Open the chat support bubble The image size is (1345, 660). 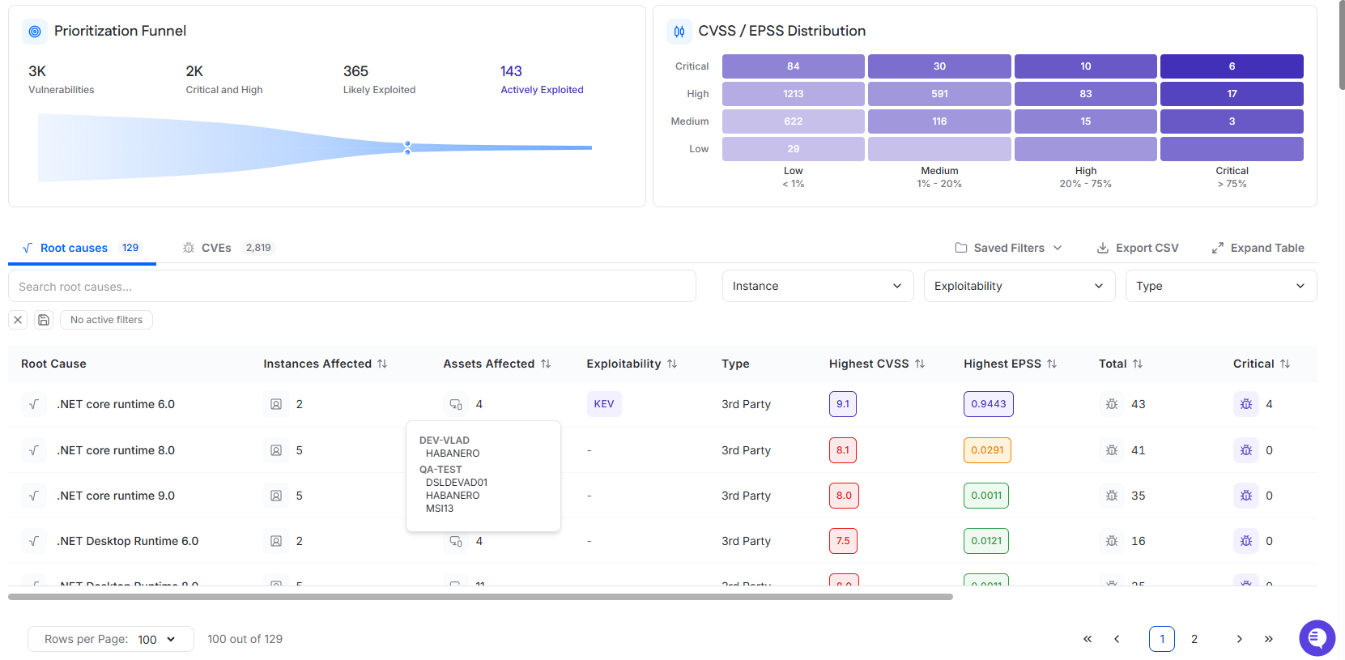(x=1317, y=638)
